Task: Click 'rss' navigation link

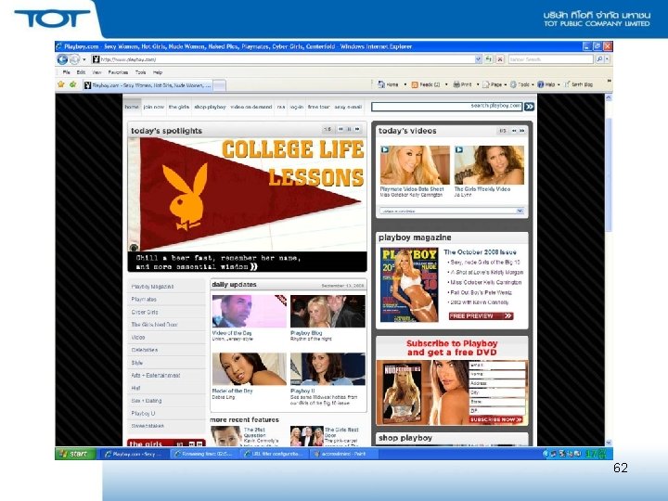Action: click(281, 107)
